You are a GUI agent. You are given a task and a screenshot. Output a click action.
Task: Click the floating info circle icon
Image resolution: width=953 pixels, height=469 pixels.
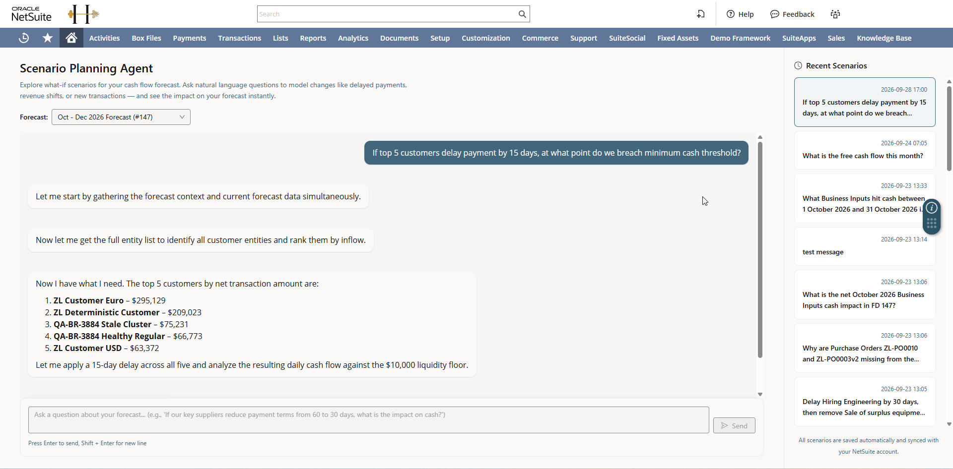coord(932,208)
